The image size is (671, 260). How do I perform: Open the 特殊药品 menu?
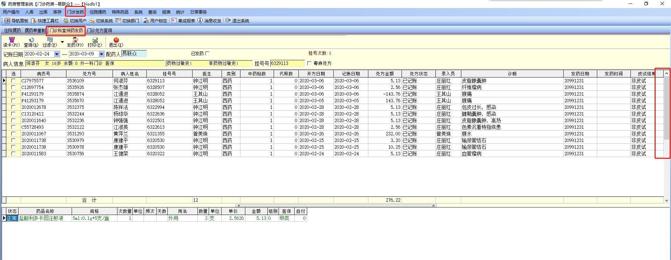(120, 12)
